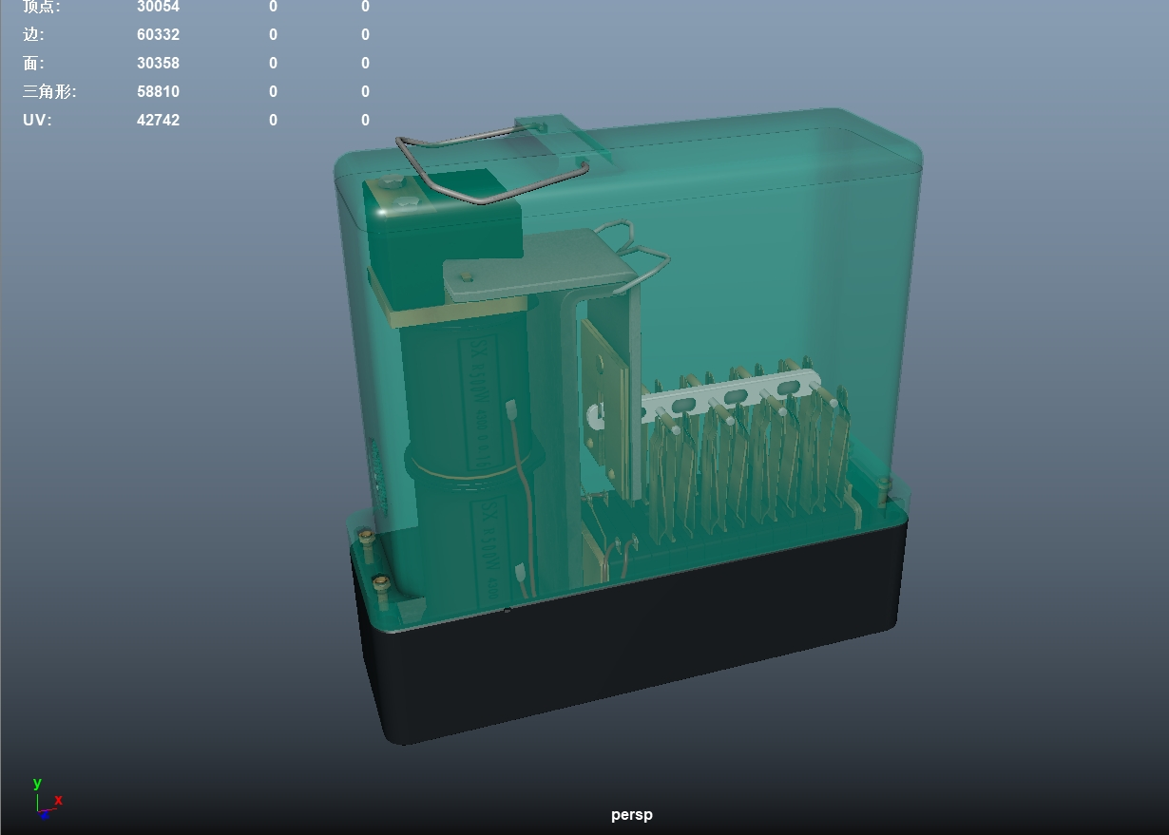Click the XYZ view axis gizmo

click(x=47, y=800)
